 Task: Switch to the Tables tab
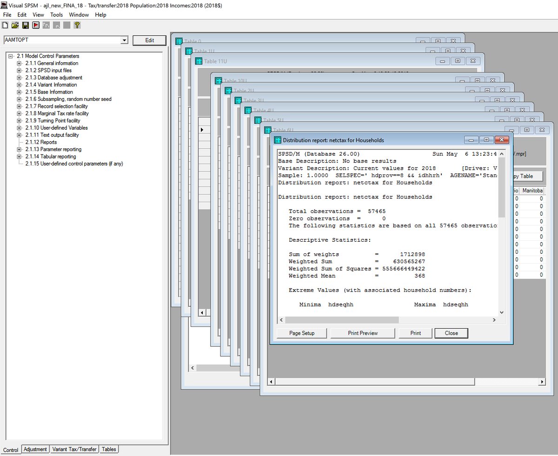pos(109,449)
